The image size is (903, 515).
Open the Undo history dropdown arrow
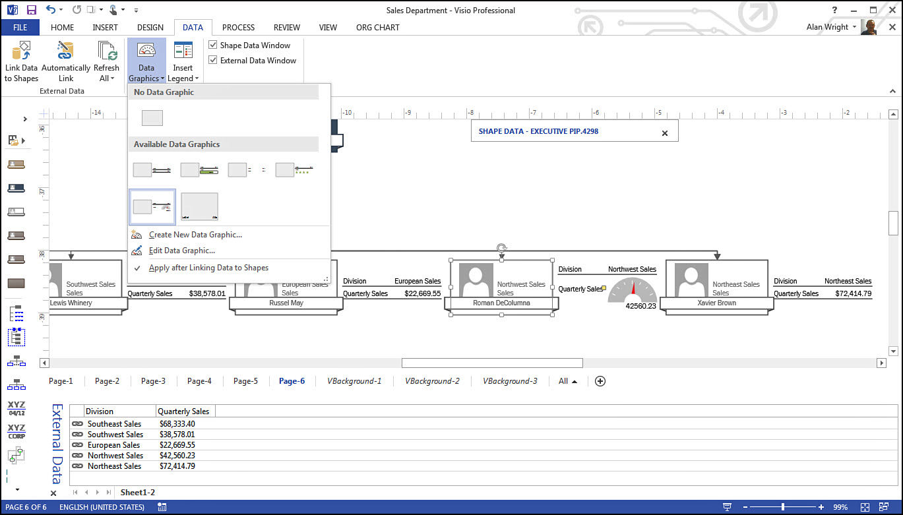point(61,11)
